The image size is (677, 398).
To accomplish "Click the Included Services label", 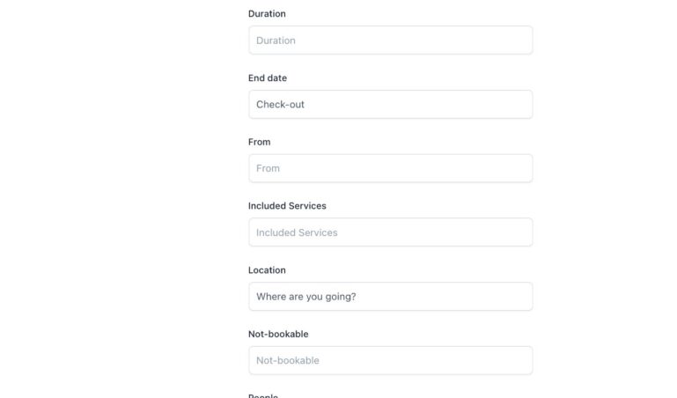I will (x=287, y=206).
